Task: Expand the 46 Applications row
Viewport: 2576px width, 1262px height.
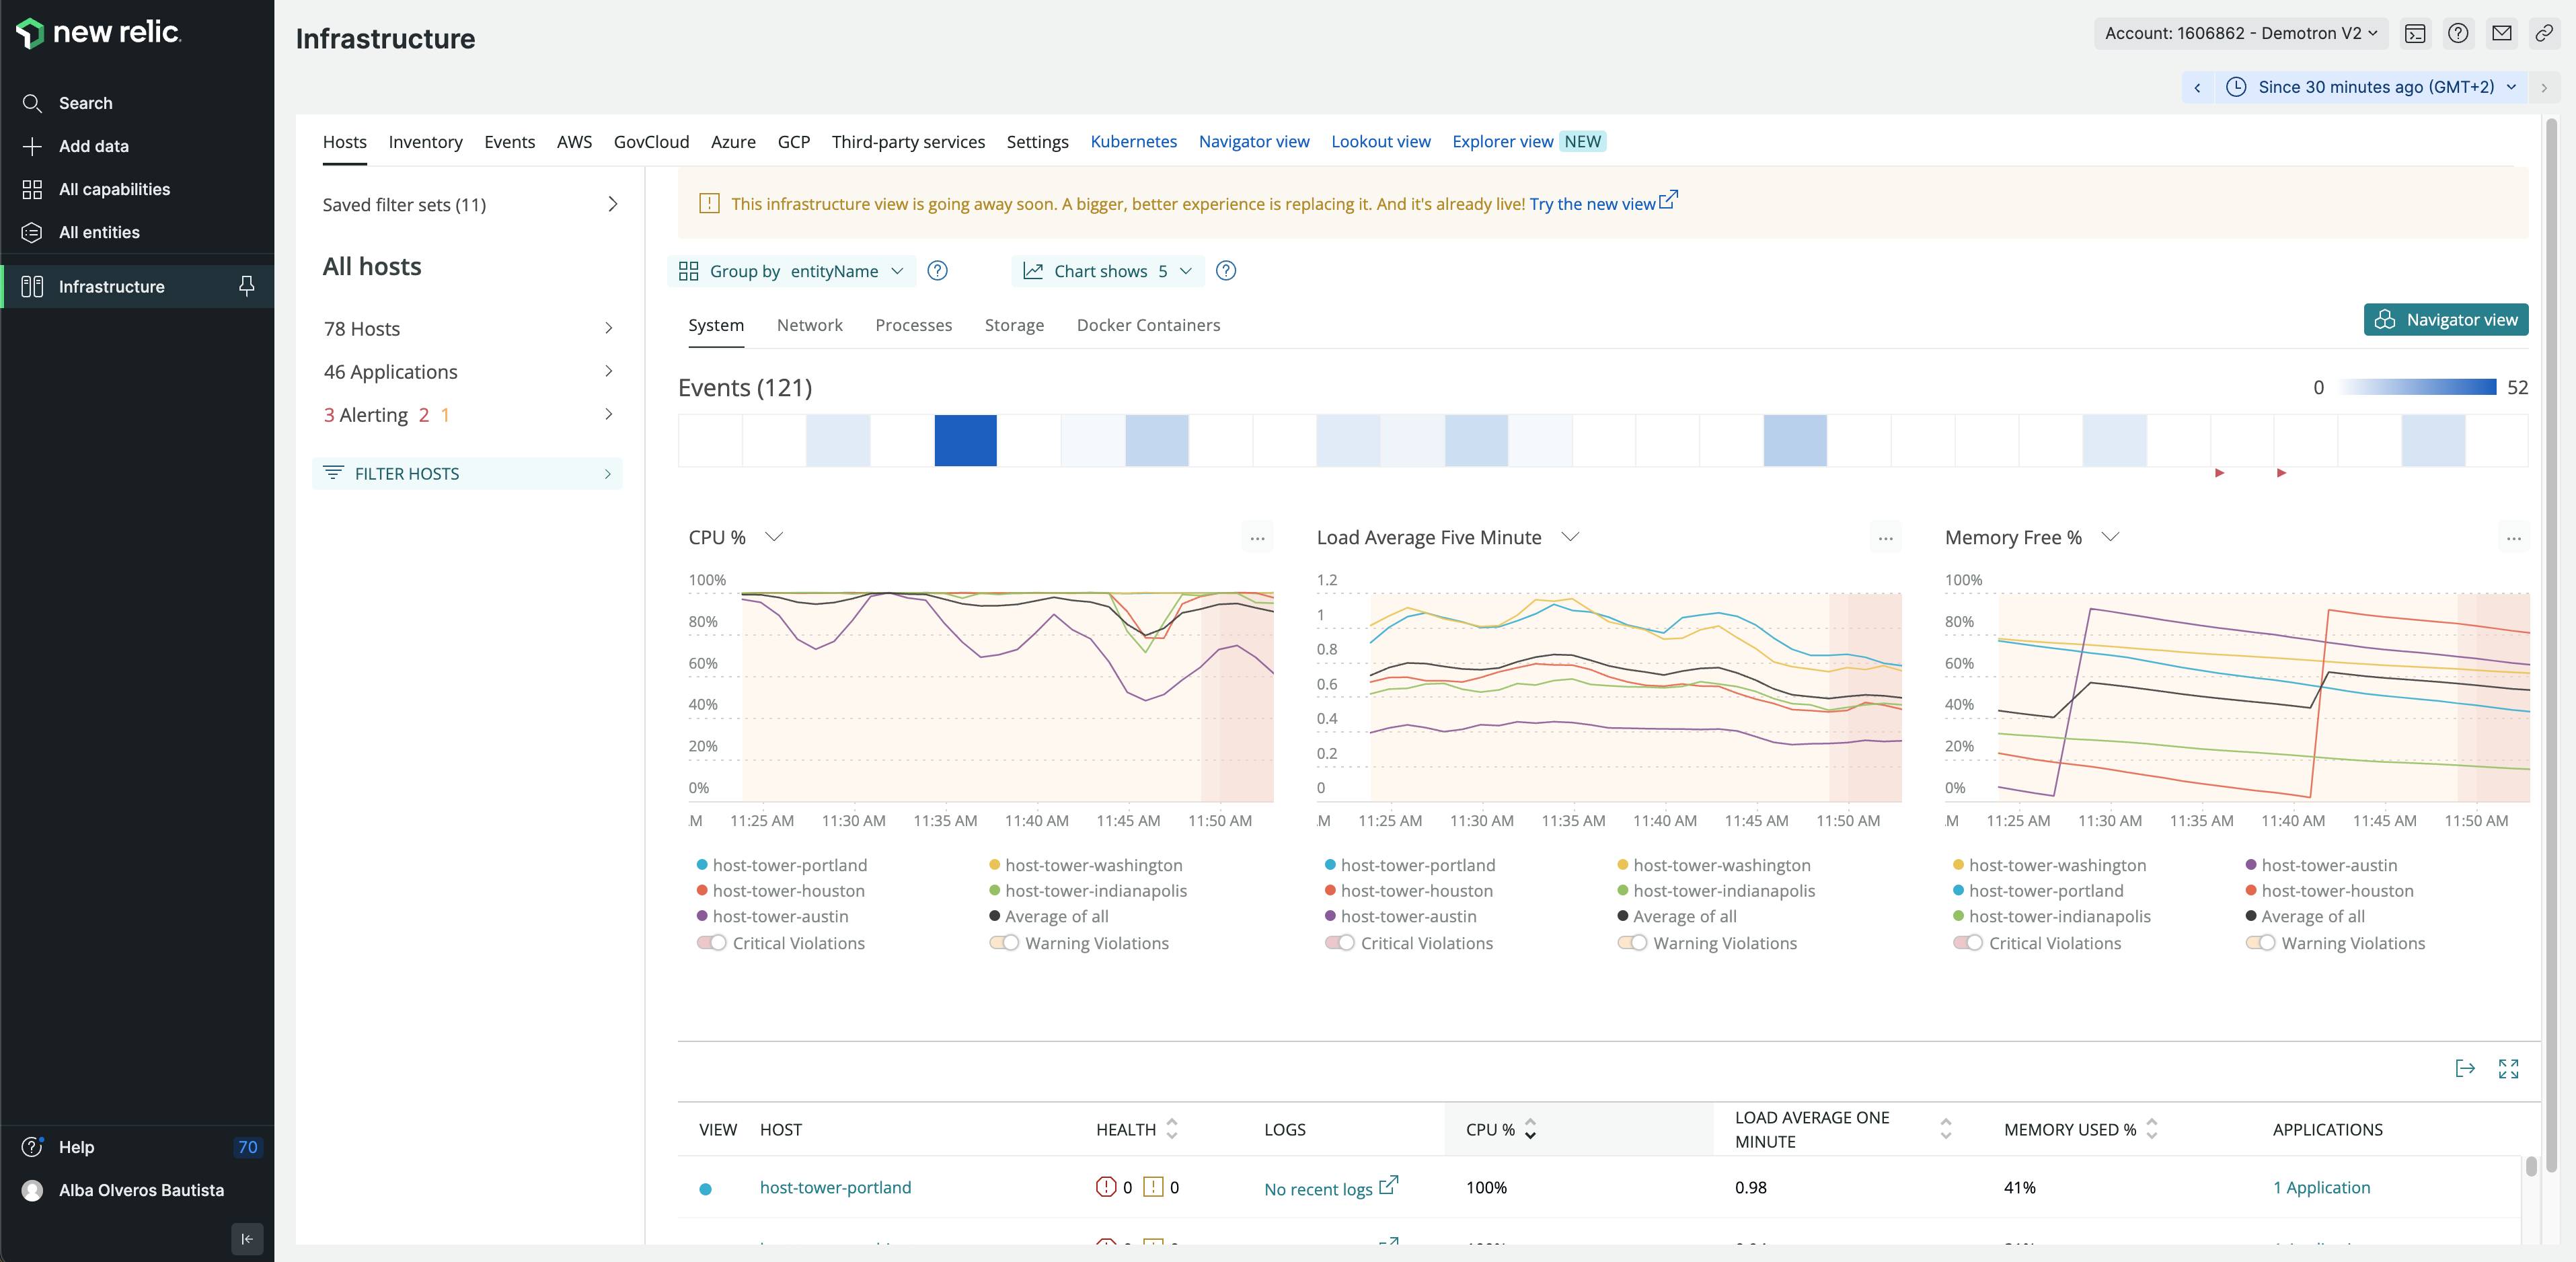Action: click(x=469, y=372)
